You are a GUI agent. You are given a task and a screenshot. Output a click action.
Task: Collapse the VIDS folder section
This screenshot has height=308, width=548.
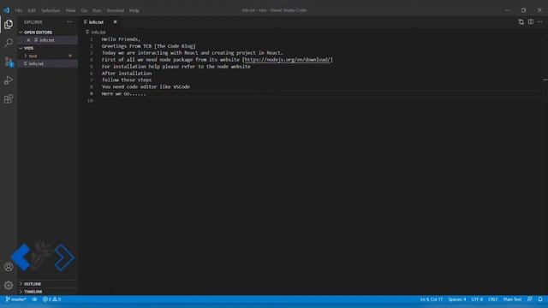pyautogui.click(x=28, y=48)
